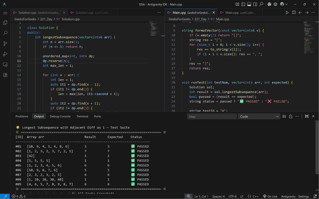Screen dimensions: 319x199
Task: Select the Output panel tab
Action: coord(39,116)
